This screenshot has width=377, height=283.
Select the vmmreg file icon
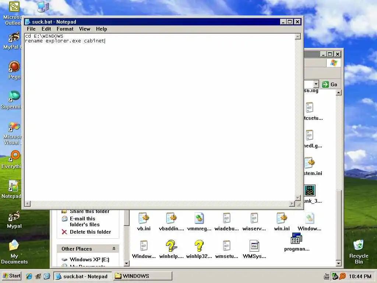pos(199,218)
